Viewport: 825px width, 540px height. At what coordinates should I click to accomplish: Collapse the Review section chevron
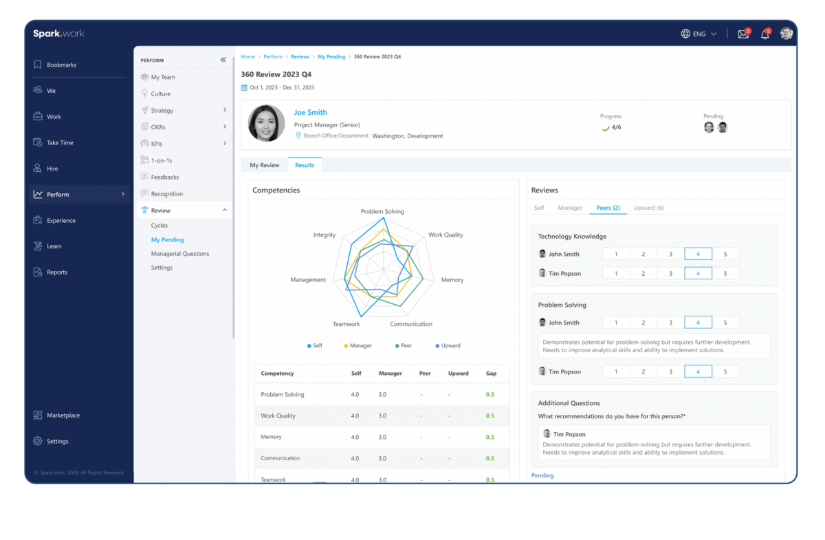(x=225, y=210)
